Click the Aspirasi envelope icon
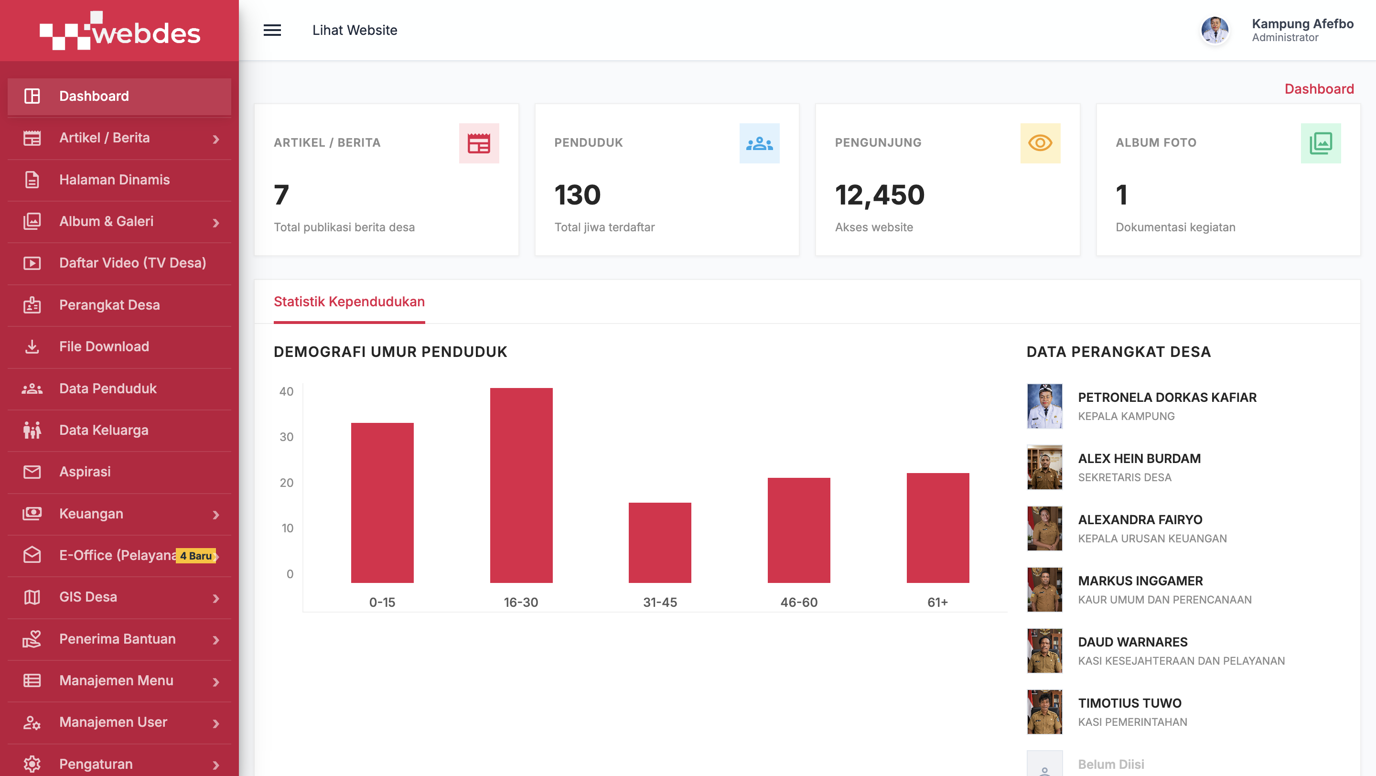Viewport: 1376px width, 776px height. click(32, 472)
